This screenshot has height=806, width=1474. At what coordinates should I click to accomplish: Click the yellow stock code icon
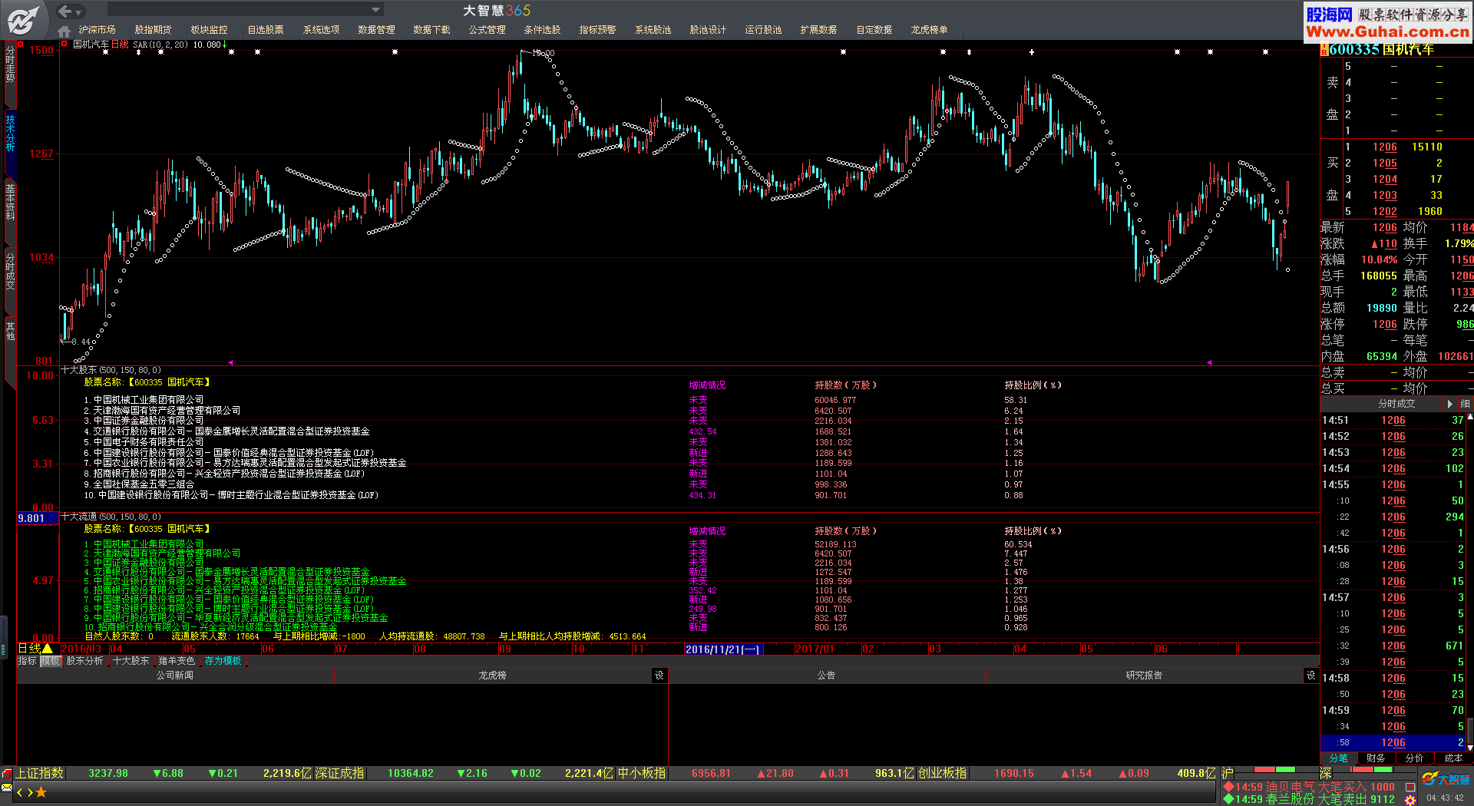[1324, 50]
